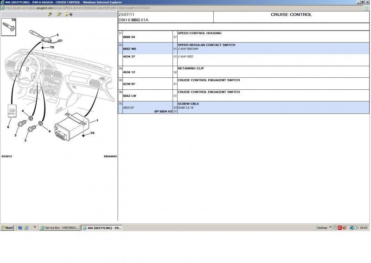Viewport: 371px width, 263px height.
Task: Select part number 6552 W5
Action: point(129,49)
